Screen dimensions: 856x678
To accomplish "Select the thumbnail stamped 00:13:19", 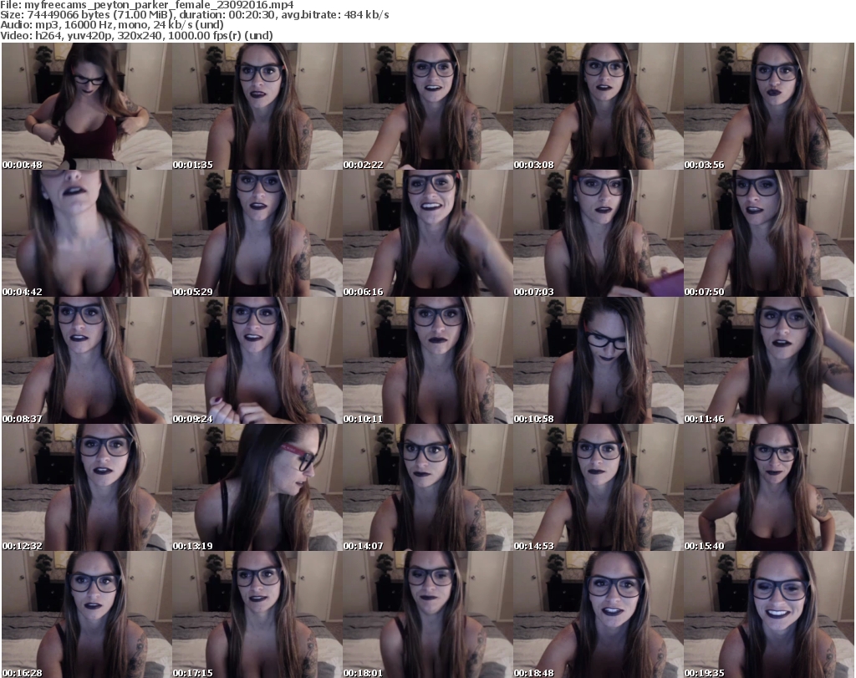I will pyautogui.click(x=257, y=488).
